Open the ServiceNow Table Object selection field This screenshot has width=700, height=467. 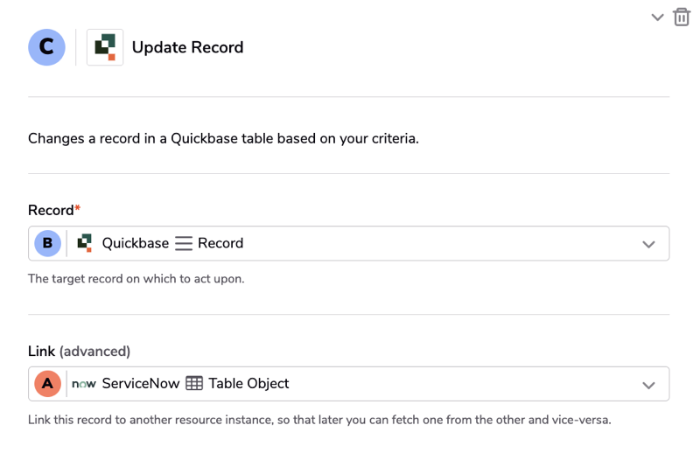click(348, 384)
